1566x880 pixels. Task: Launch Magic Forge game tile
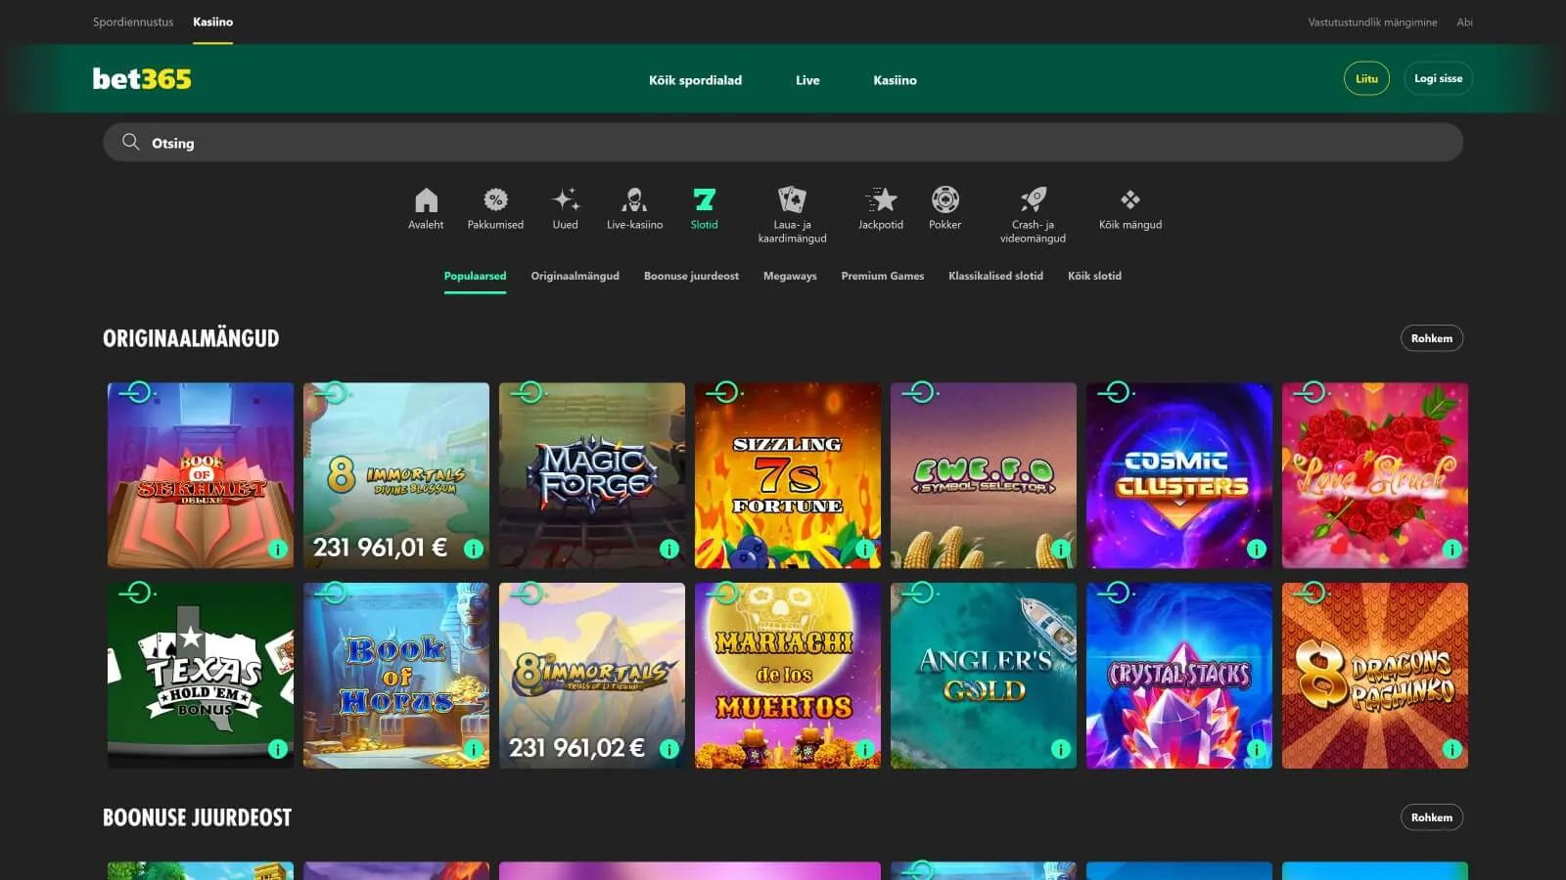592,475
